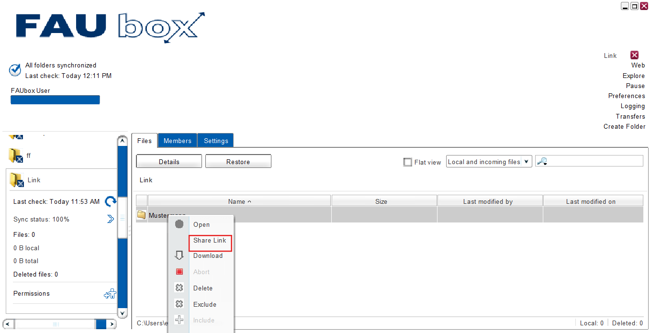Click the Pause link
Screen dimensions: 651x333
(x=635, y=86)
